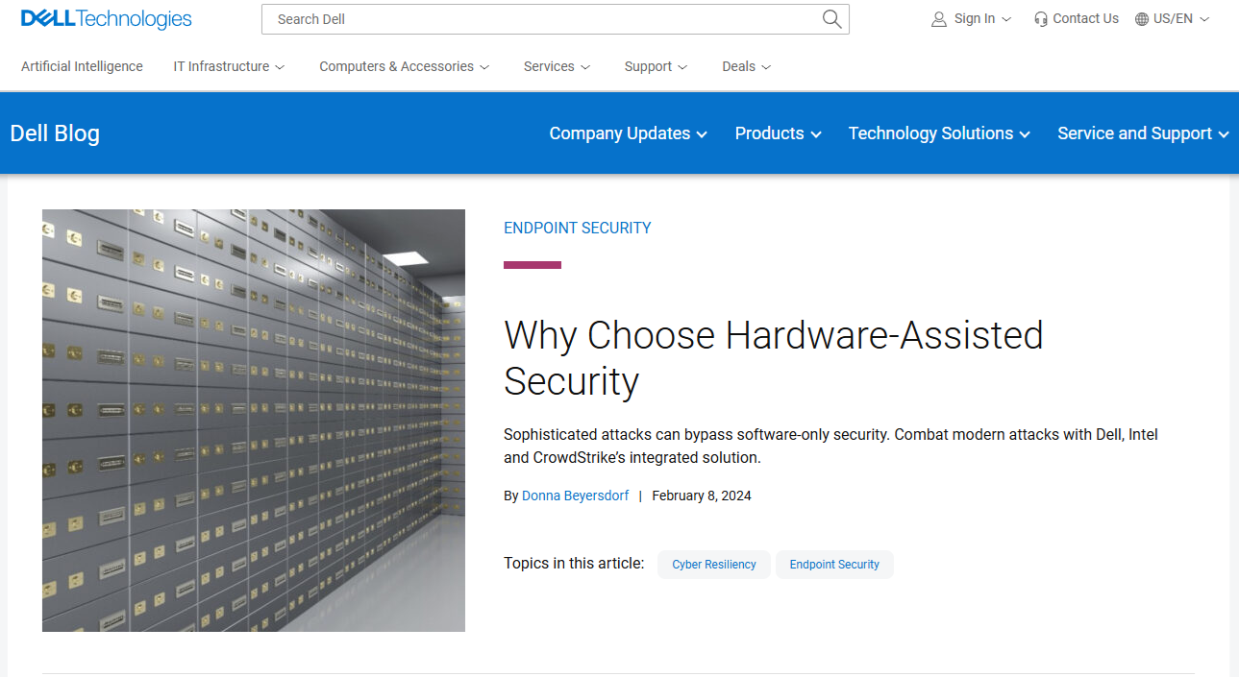
Task: Open Computers & Accessories dropdown
Action: click(404, 66)
